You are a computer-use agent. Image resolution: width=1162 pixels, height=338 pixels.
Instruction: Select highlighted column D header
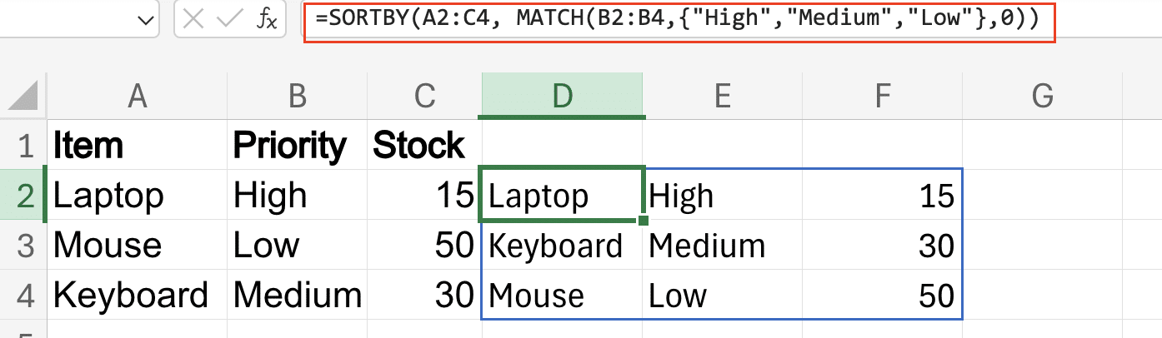click(x=562, y=96)
